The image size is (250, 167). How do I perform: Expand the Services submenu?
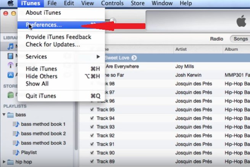click(x=61, y=56)
